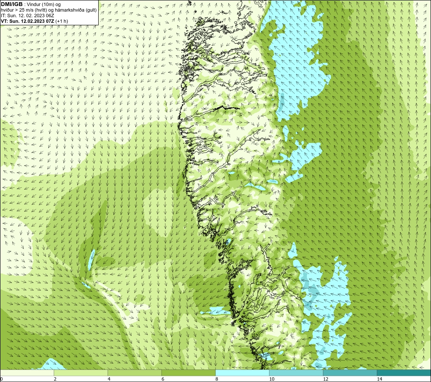Click the 'hviður > 25 m/s' legend line

click(49, 10)
